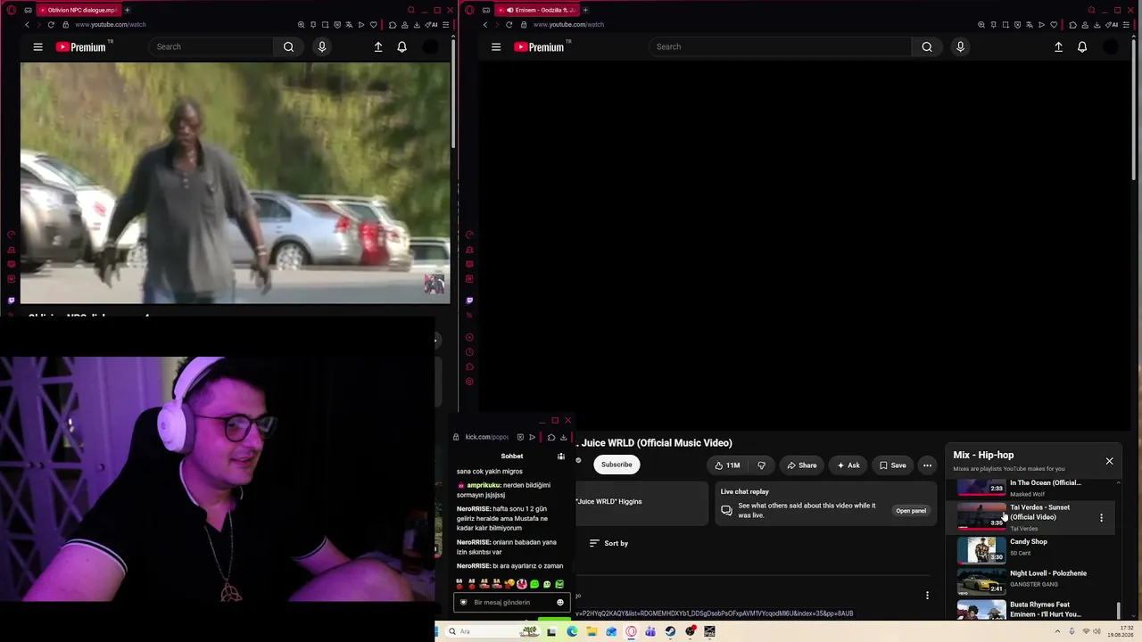This screenshot has height=642, width=1142.
Task: Click the kick.com address bar
Action: (487, 437)
